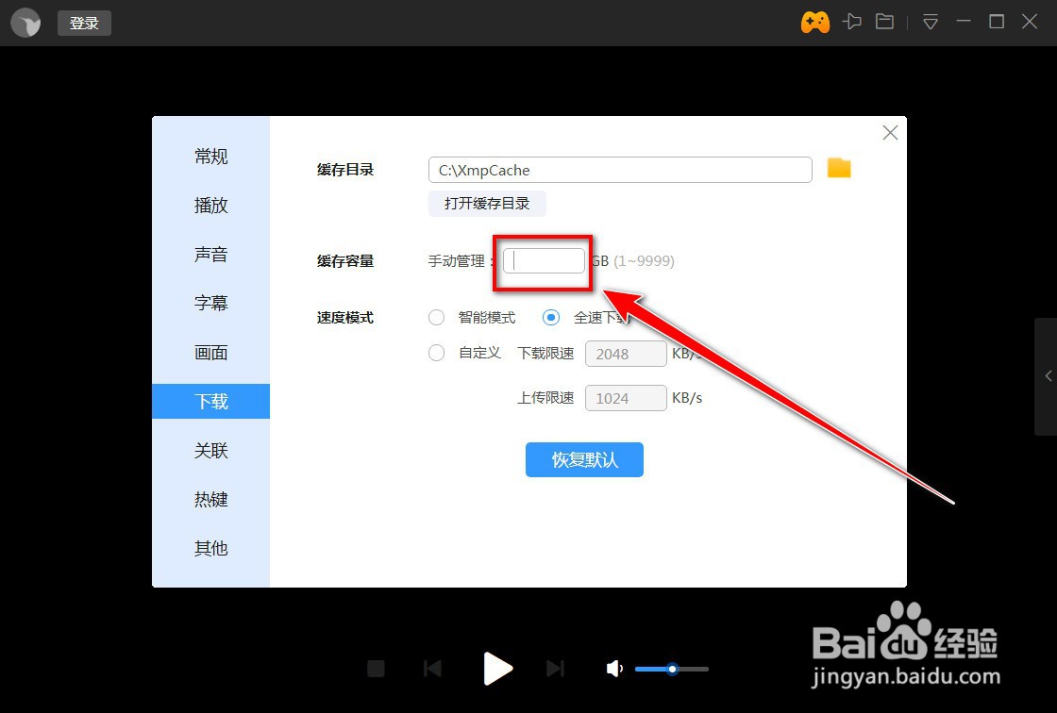Choose the 自定义 custom speed option
Viewport: 1057px width, 713px height.
436,353
